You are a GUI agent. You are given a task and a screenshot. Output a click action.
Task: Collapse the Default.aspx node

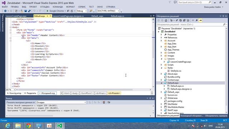click(x=161, y=83)
